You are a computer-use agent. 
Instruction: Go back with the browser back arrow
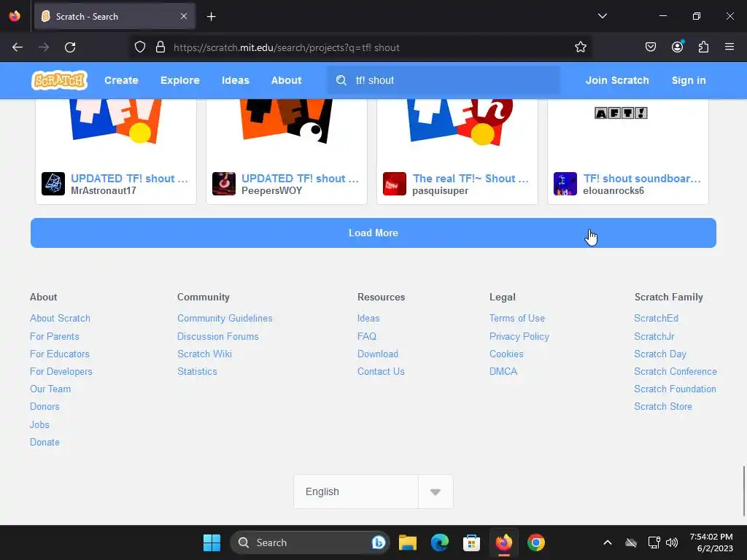click(x=18, y=47)
